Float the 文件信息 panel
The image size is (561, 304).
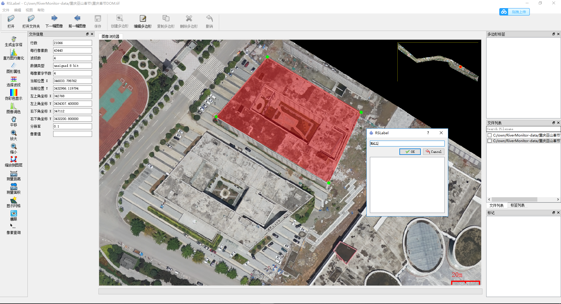[87, 34]
